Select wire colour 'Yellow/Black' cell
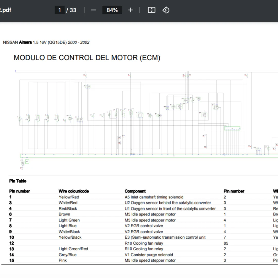Image resolution: width=278 pixels, height=278 pixels. [x=70, y=237]
